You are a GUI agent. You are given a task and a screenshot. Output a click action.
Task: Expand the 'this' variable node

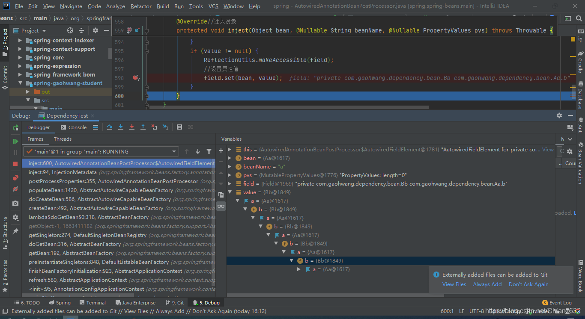click(230, 150)
